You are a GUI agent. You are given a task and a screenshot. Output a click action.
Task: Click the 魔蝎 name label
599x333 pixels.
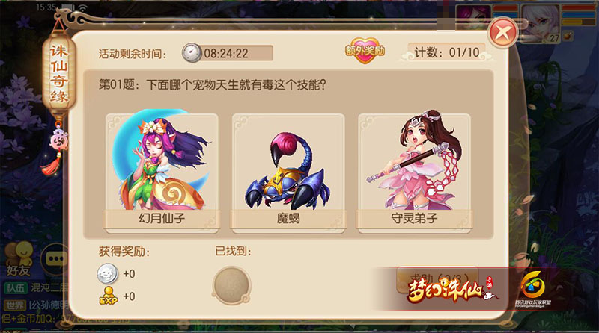tap(288, 218)
